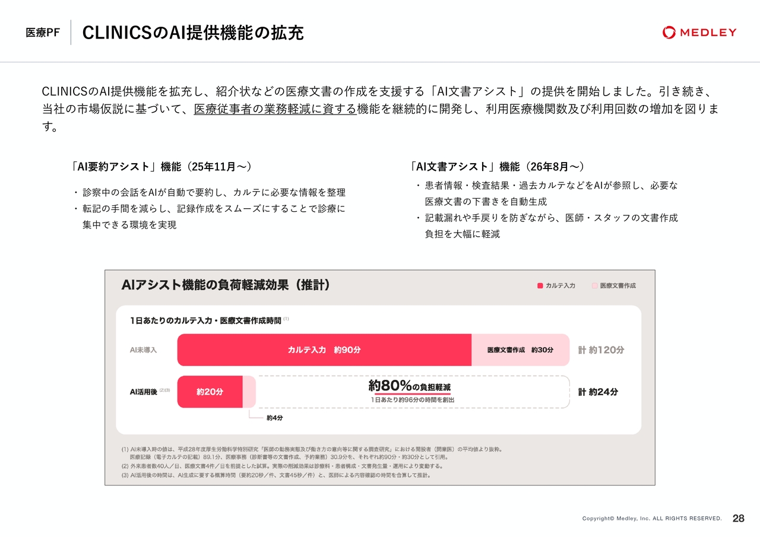Click the MEDLEY logo icon
The image size is (760, 537).
click(x=669, y=33)
